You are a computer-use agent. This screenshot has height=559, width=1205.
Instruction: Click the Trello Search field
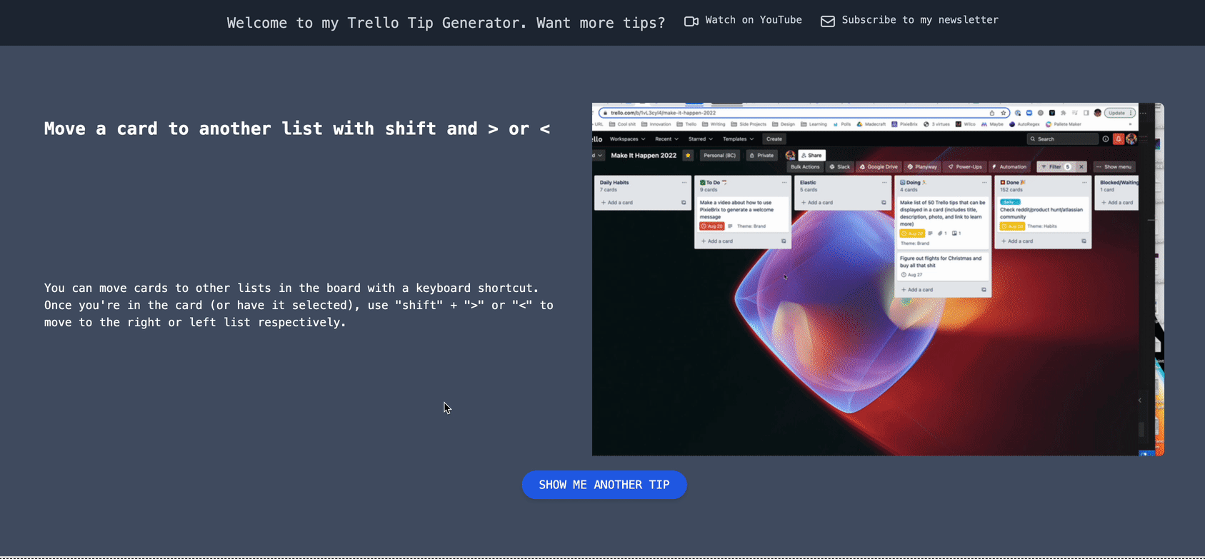pos(1062,139)
